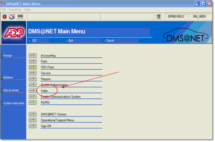This screenshot has height=142, width=215.
Task: Click the arrow button beside Sign Off
Action: [33, 126]
